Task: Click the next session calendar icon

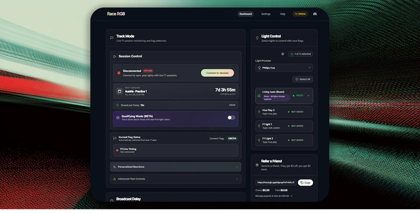Action: 119,91
